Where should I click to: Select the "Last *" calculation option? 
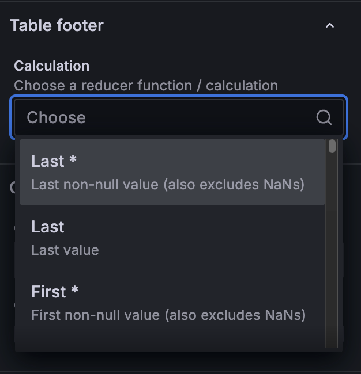(172, 172)
